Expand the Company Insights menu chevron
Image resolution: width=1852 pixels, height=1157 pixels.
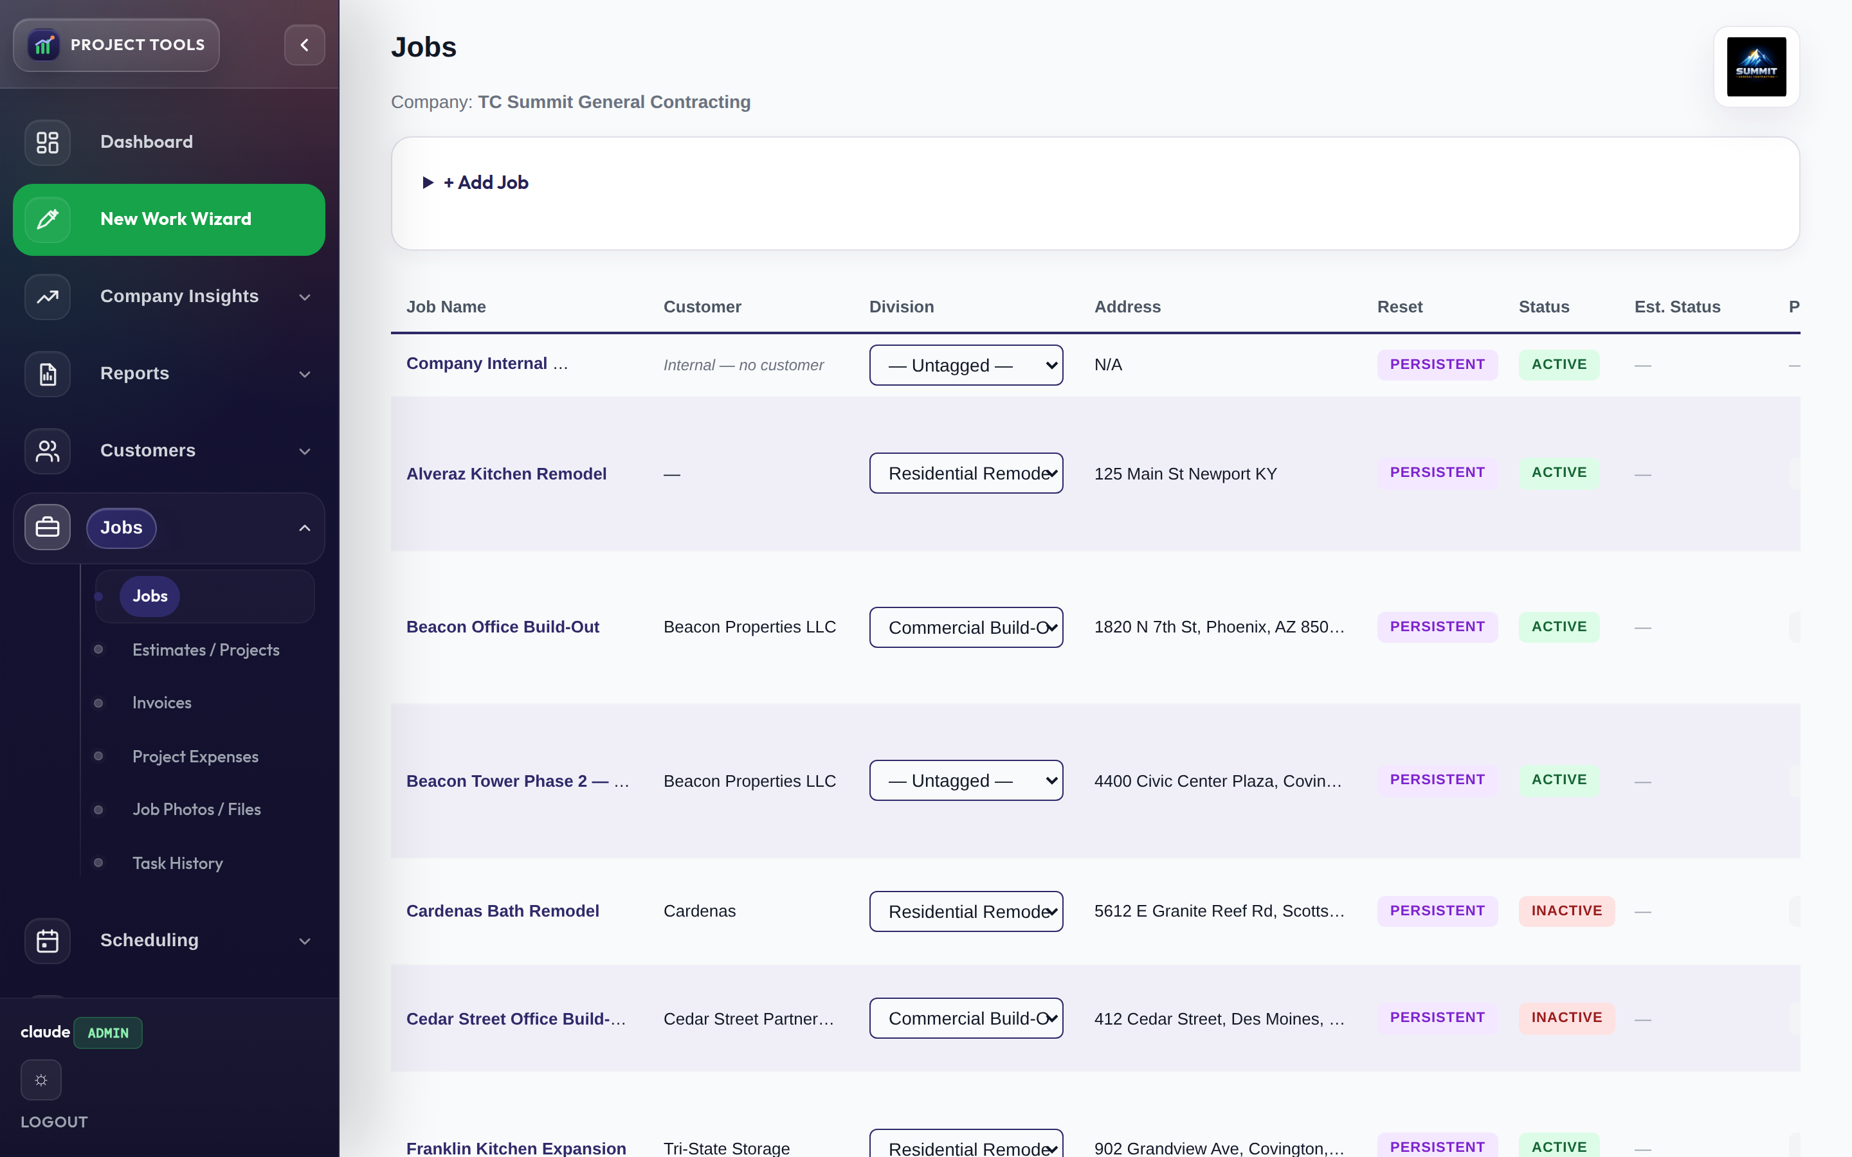coord(305,297)
